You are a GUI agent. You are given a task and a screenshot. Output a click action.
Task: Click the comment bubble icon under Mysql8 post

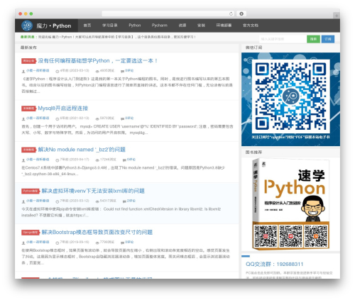(x=122, y=118)
